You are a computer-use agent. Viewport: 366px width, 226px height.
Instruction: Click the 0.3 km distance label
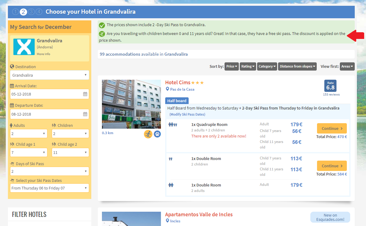107,133
